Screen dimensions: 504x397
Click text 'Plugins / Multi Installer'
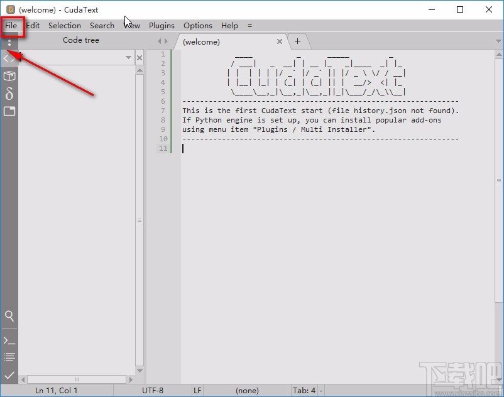pyautogui.click(x=312, y=129)
